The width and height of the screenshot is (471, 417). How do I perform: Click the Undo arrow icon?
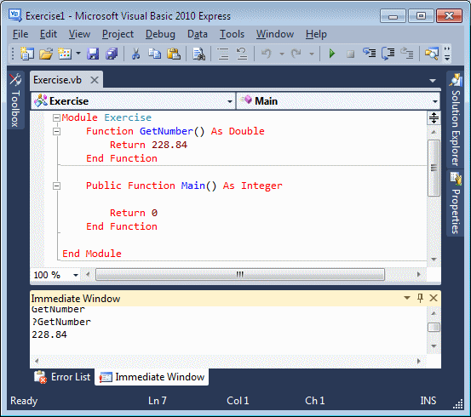click(x=266, y=54)
